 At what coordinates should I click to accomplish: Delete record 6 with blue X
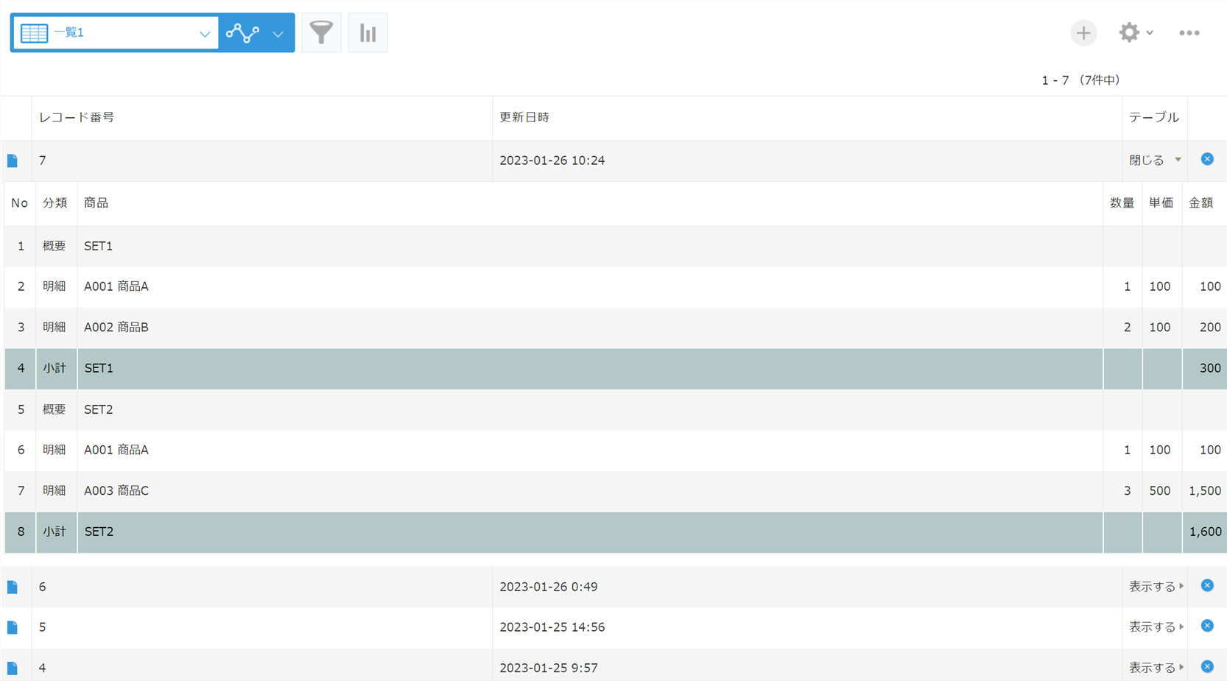click(1207, 585)
